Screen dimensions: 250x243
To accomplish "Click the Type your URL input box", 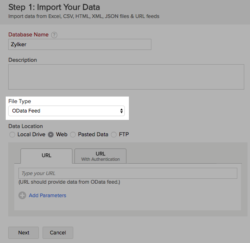I will pyautogui.click(x=128, y=173).
